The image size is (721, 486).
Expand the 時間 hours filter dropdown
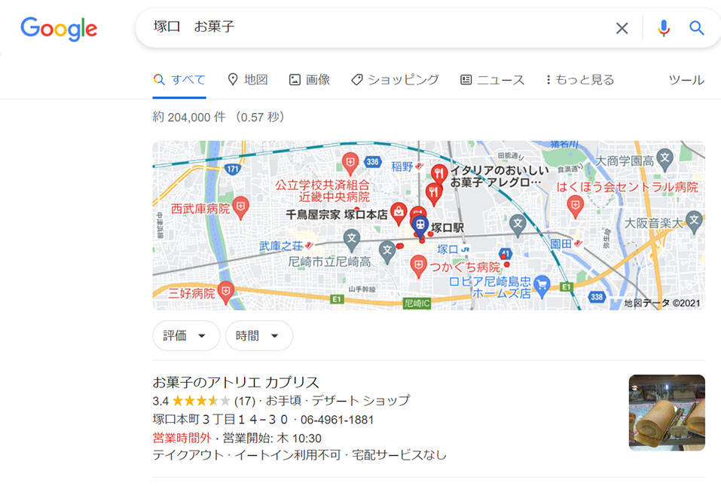[x=258, y=335]
